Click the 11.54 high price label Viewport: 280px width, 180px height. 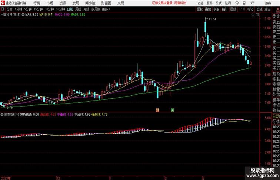pos(212,19)
